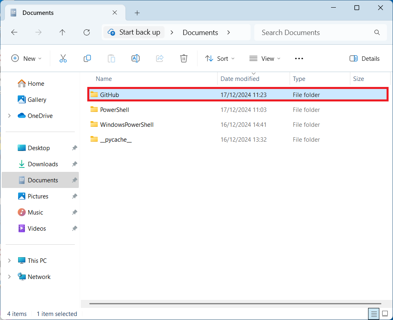Toggle the Details pane
The height and width of the screenshot is (320, 393).
click(x=364, y=58)
